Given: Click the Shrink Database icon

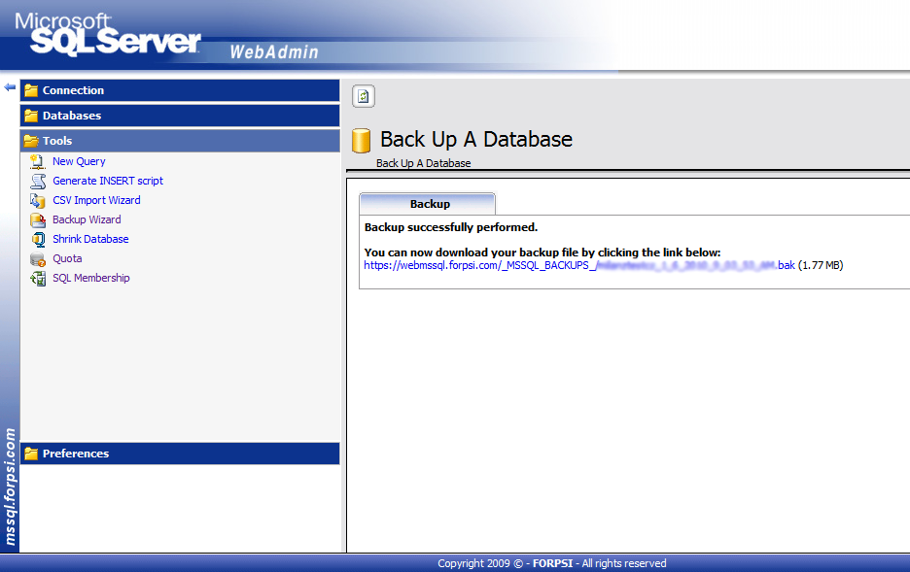Looking at the screenshot, I should 38,239.
